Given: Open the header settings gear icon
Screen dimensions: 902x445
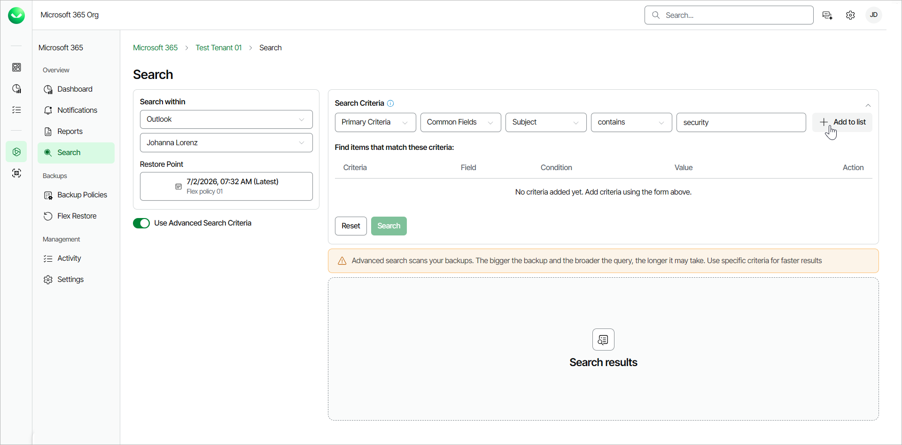Looking at the screenshot, I should (850, 15).
